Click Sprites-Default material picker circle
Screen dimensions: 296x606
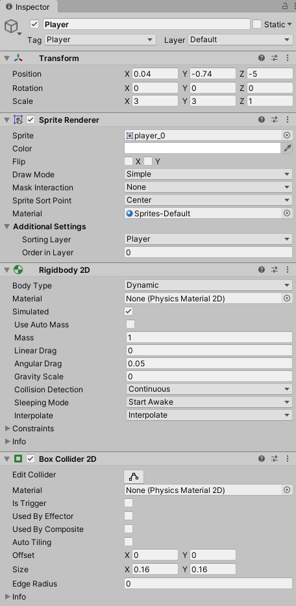click(x=287, y=213)
